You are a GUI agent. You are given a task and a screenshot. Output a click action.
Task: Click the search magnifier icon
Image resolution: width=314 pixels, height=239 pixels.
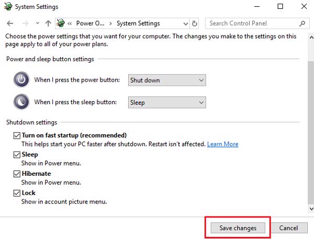tap(302, 24)
